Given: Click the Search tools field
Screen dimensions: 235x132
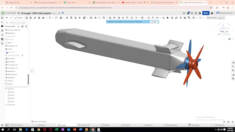Looking at the screenshot, I should [216, 18].
